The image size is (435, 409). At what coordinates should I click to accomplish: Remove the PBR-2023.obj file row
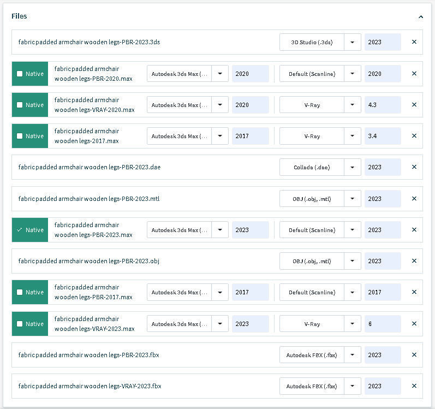coord(414,261)
